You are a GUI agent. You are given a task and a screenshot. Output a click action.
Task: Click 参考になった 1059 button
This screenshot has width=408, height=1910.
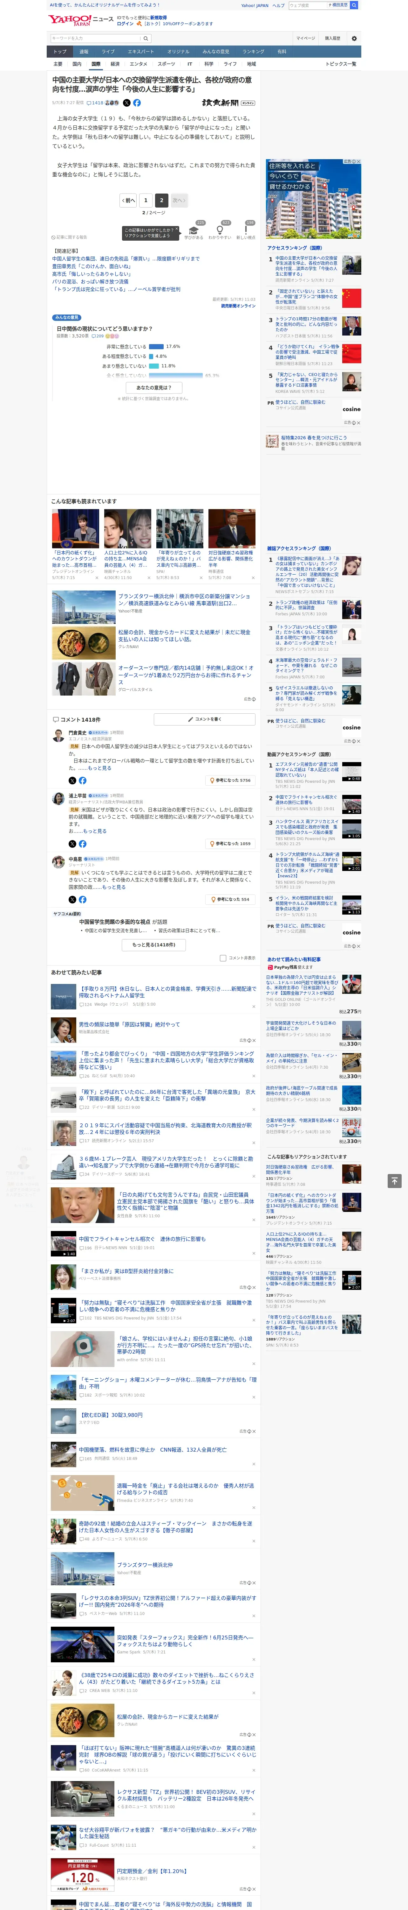[x=230, y=844]
